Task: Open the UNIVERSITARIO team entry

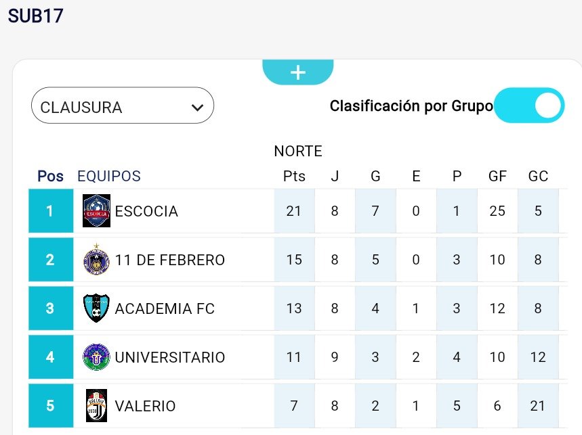Action: [170, 357]
